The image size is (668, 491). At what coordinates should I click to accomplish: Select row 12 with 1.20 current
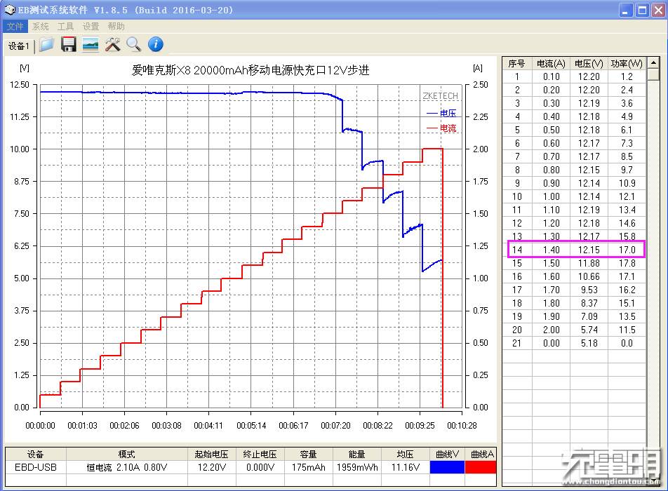(574, 223)
